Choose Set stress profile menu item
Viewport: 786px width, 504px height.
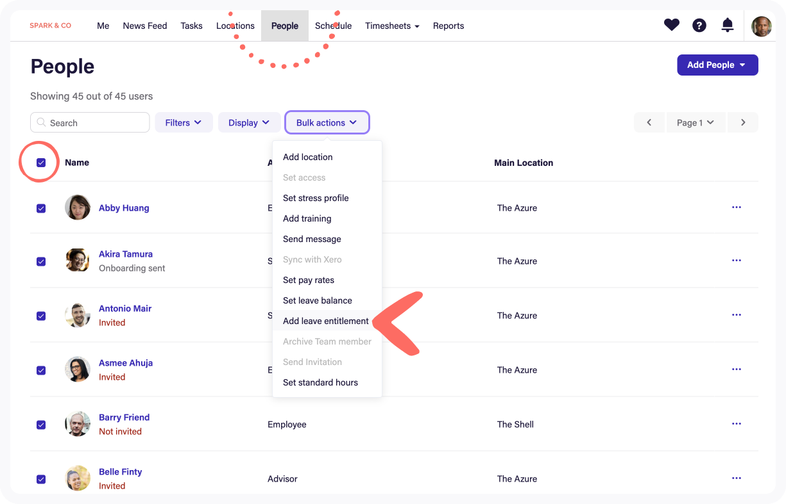click(x=327, y=198)
